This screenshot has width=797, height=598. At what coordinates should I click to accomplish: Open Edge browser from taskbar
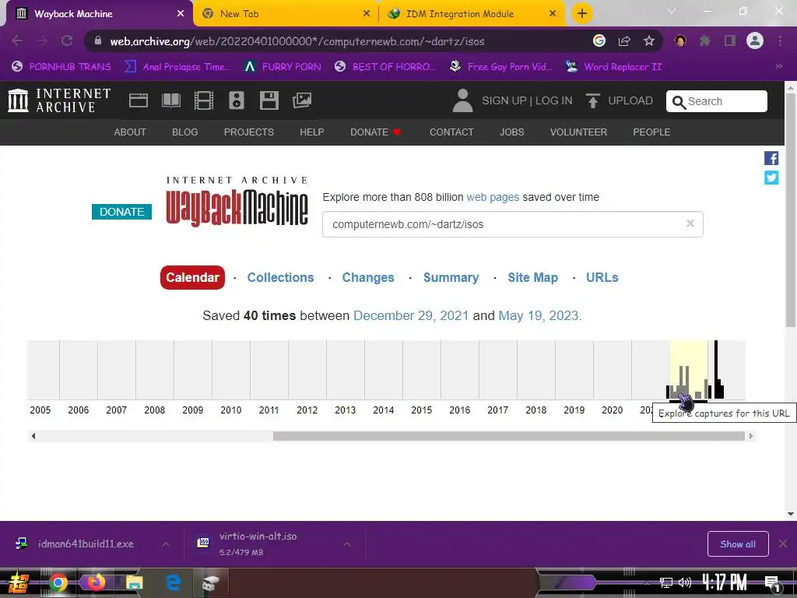click(x=173, y=582)
